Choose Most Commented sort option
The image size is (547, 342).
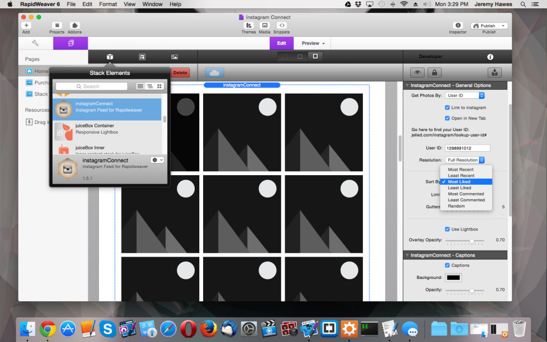tap(466, 194)
